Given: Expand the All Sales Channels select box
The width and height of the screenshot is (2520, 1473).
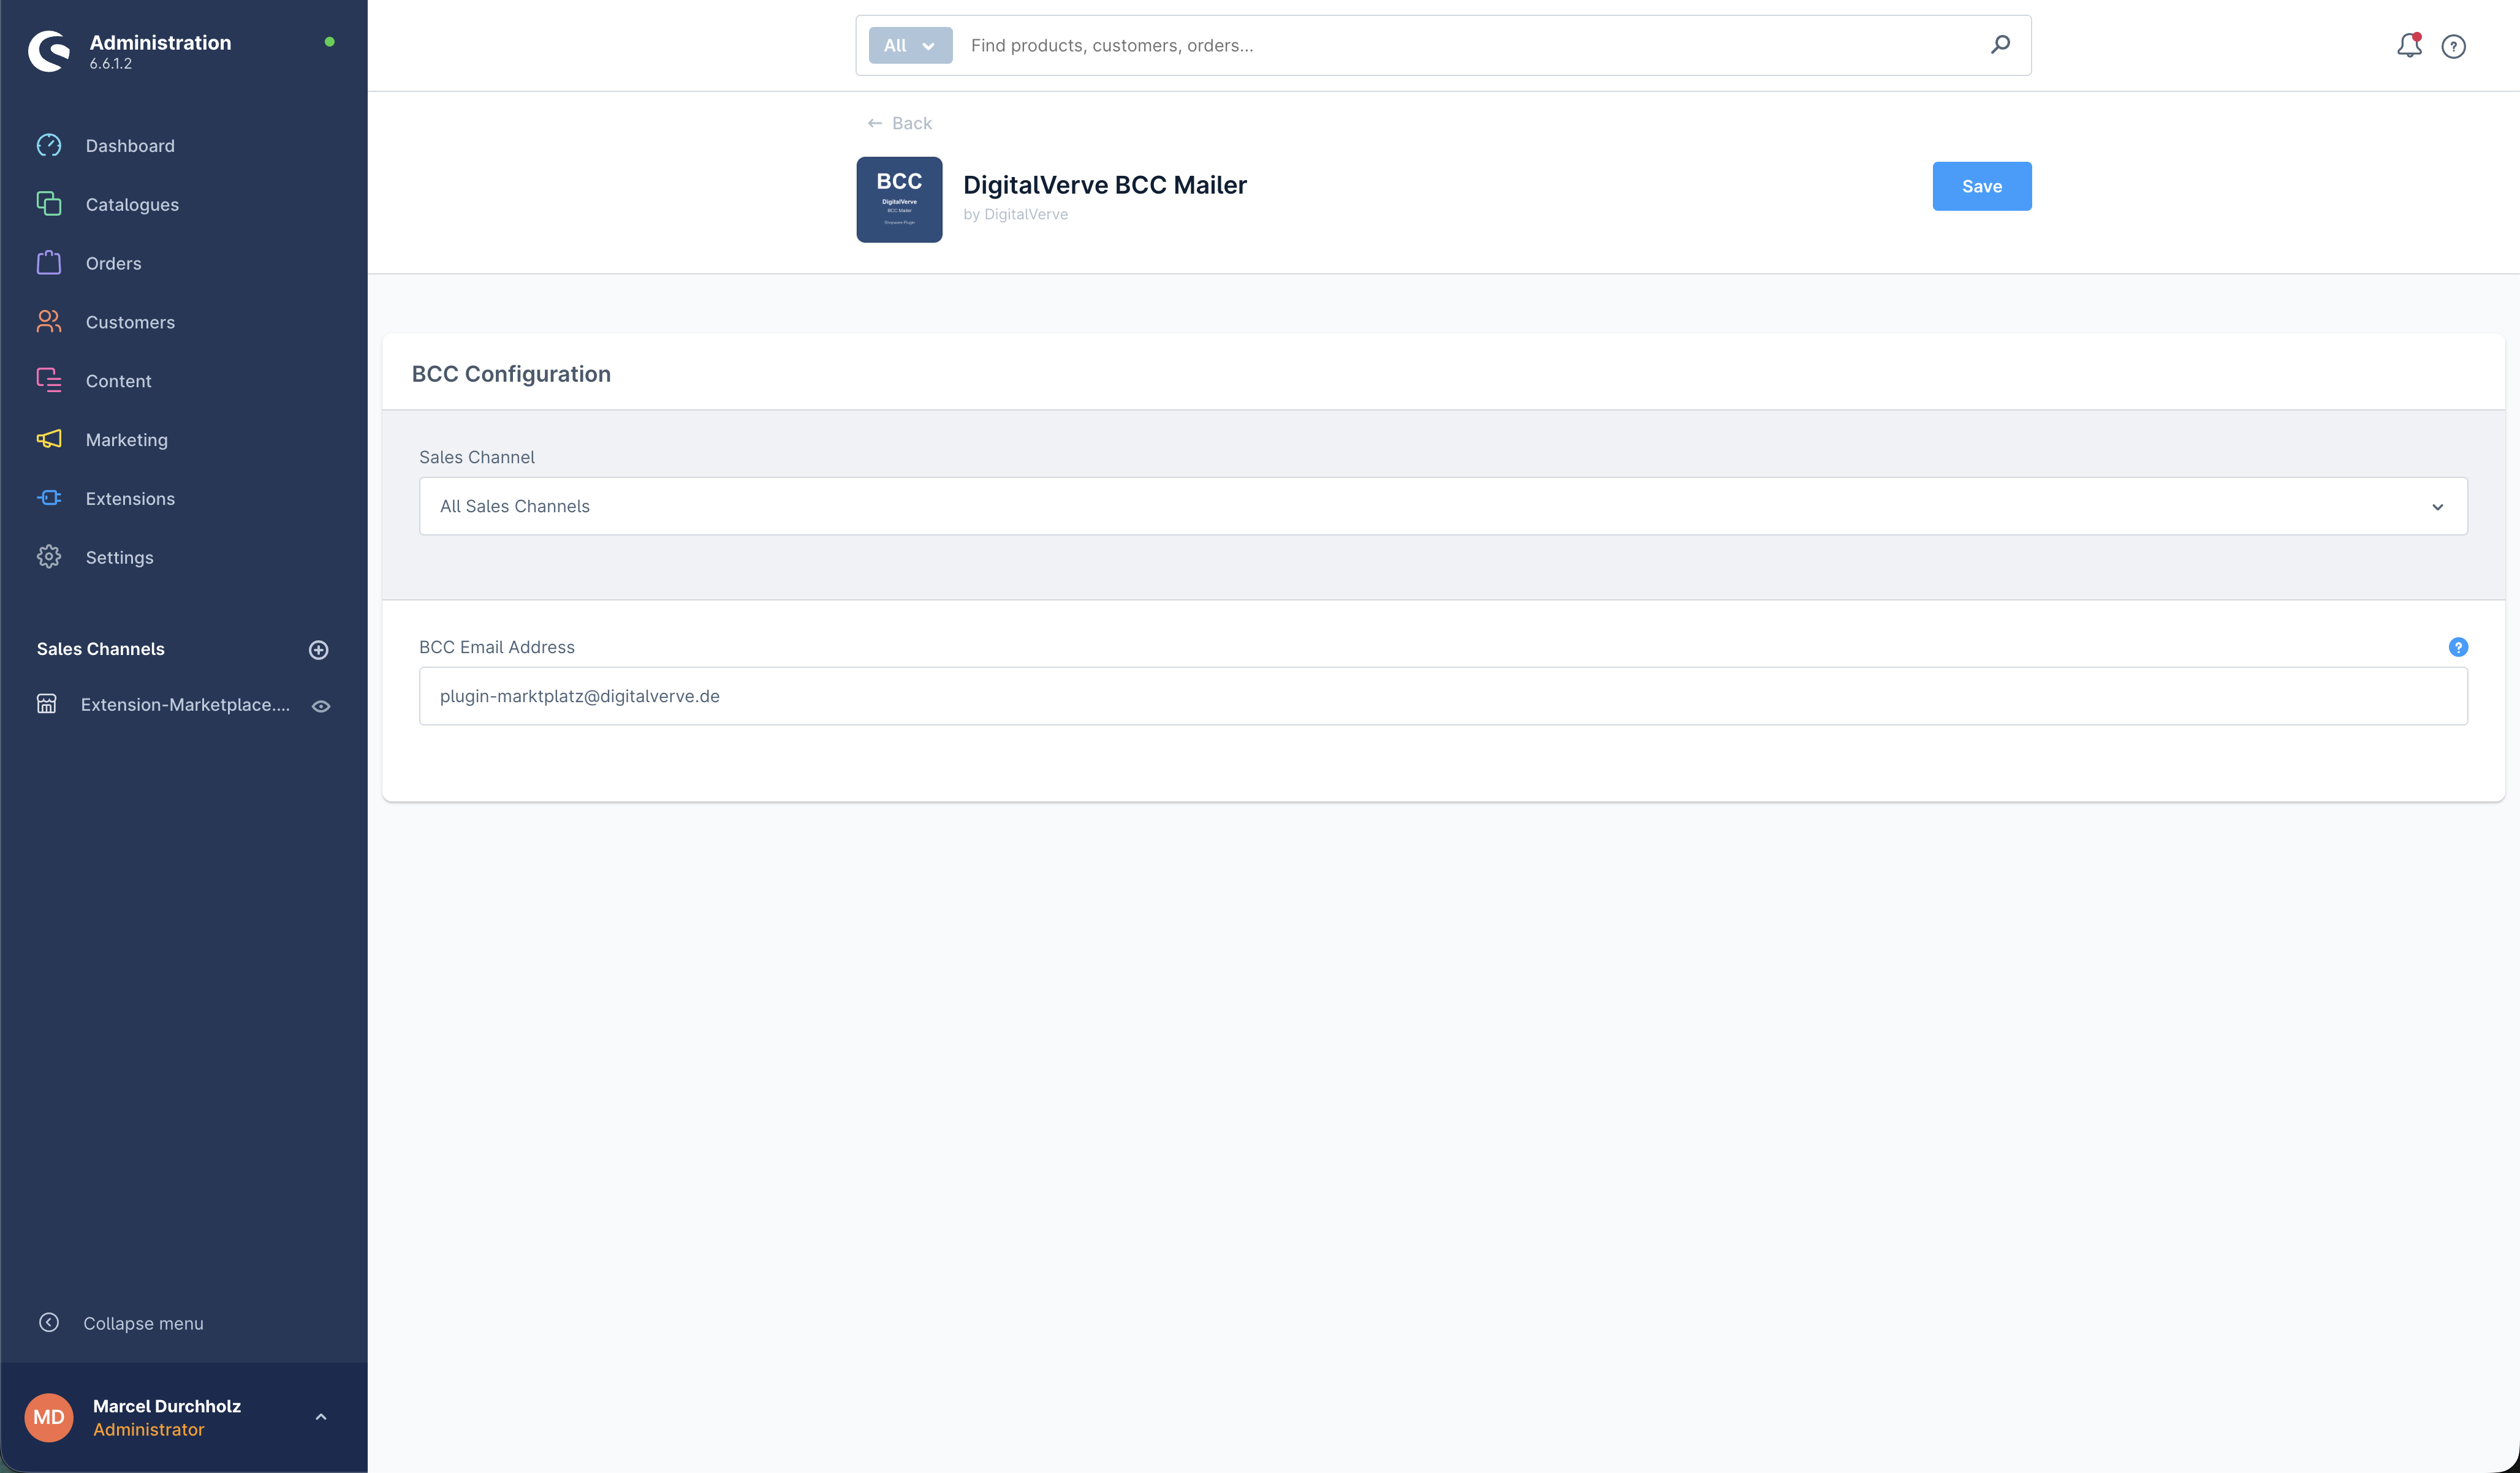Looking at the screenshot, I should pyautogui.click(x=1443, y=506).
